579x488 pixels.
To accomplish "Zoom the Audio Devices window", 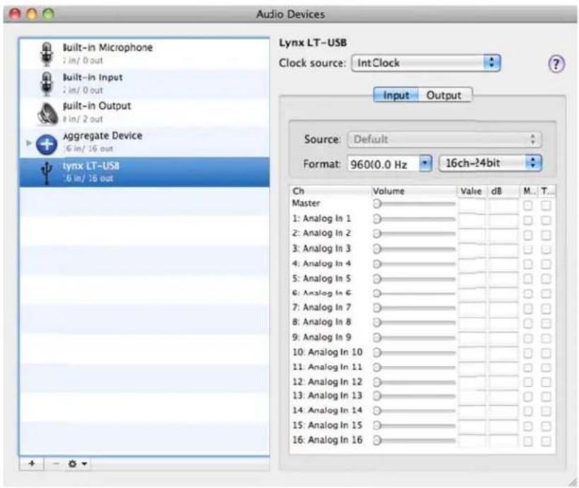I will pos(49,14).
